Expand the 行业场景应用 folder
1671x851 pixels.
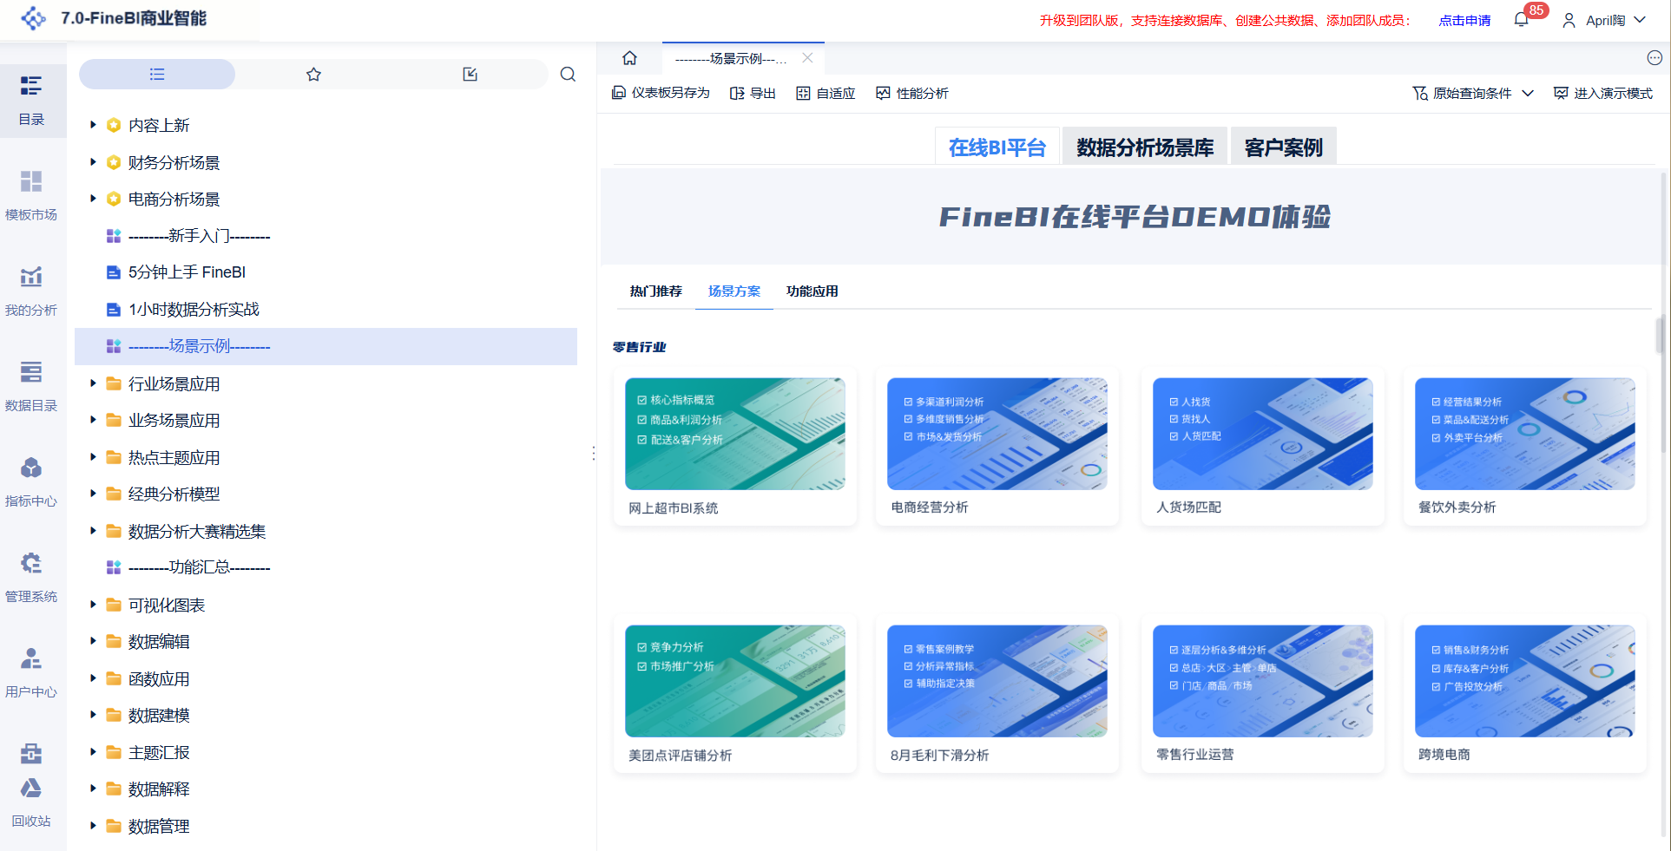coord(93,383)
